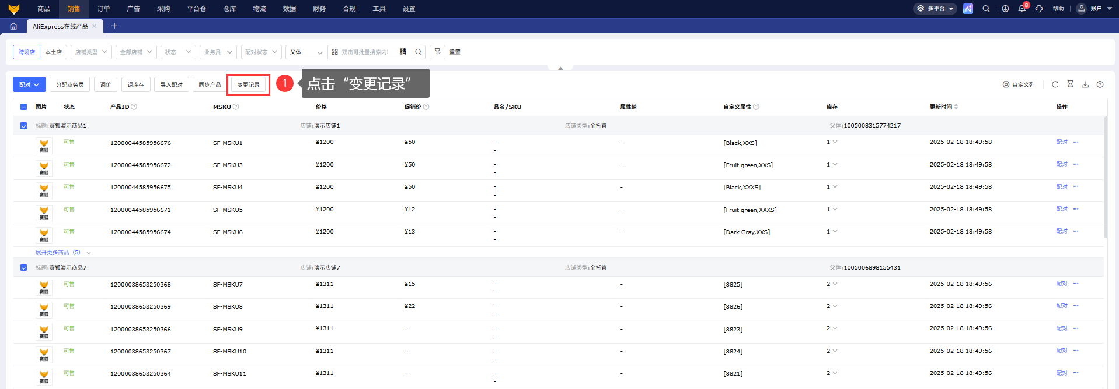Select the 本土店 store option
1119x389 pixels.
coord(54,52)
